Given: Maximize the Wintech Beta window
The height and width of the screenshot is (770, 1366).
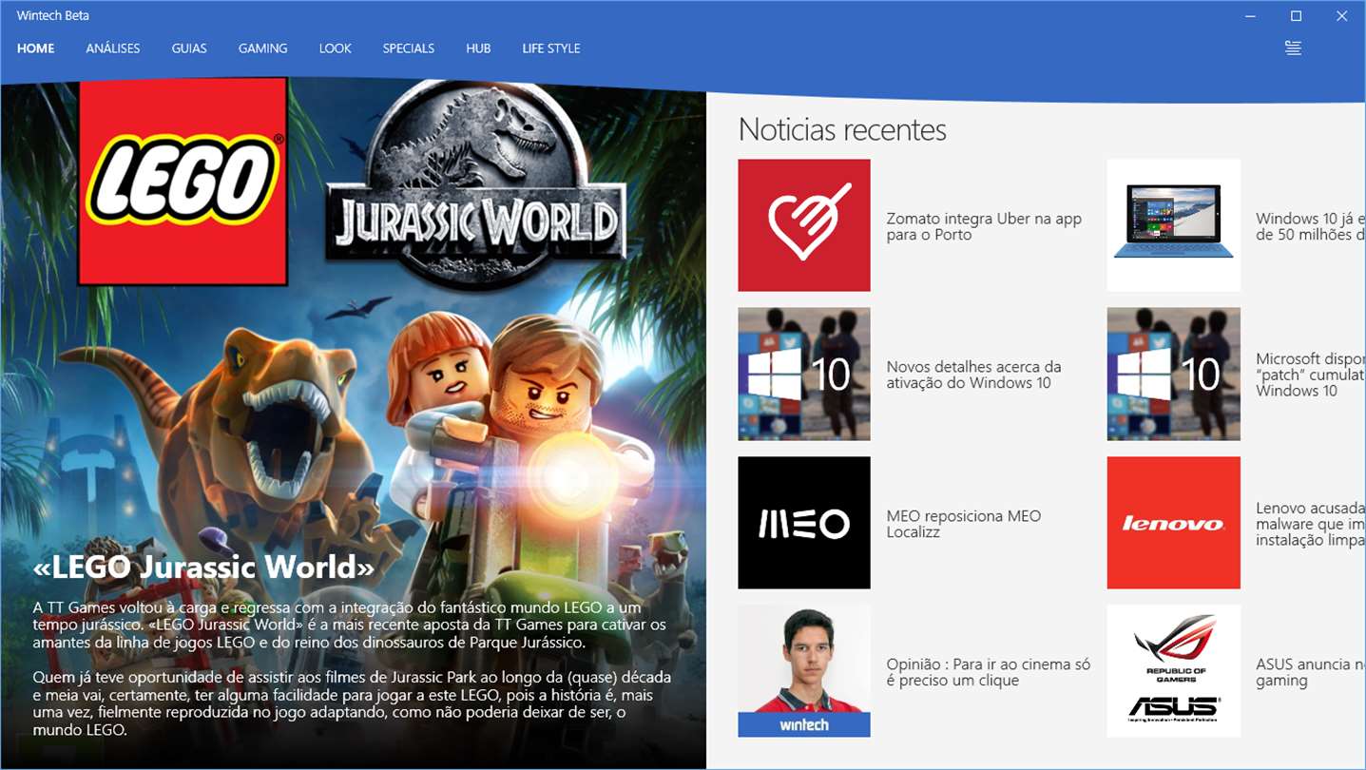Looking at the screenshot, I should click(1296, 16).
